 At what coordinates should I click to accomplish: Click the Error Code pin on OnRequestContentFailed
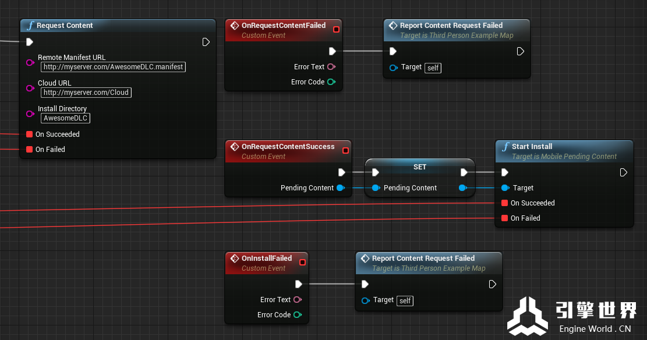coord(331,82)
